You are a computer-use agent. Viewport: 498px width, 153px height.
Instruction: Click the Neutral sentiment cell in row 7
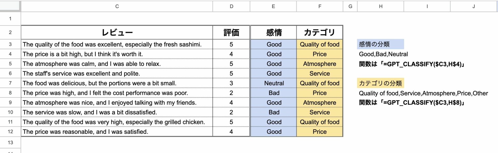(x=273, y=83)
